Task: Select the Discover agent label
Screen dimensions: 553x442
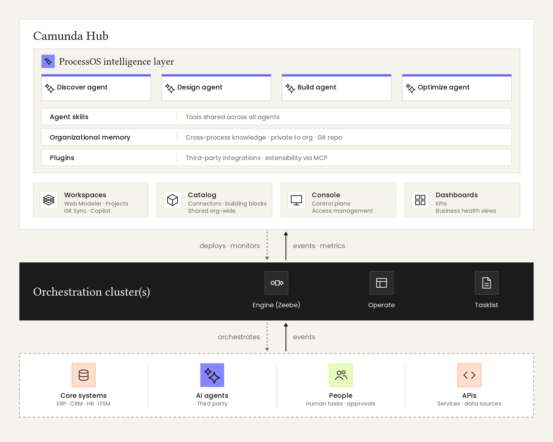Action: pyautogui.click(x=82, y=87)
